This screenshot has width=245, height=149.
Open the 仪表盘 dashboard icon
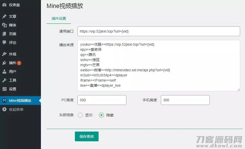4,5
